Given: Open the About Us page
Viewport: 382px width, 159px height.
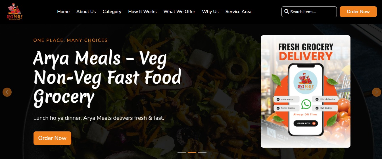Looking at the screenshot, I should [x=86, y=12].
